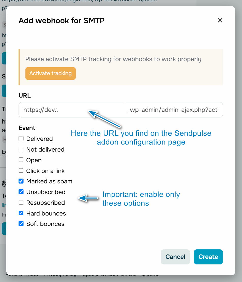The height and width of the screenshot is (282, 242).
Task: Enable the Resubscribed event
Action: pyautogui.click(x=21, y=203)
